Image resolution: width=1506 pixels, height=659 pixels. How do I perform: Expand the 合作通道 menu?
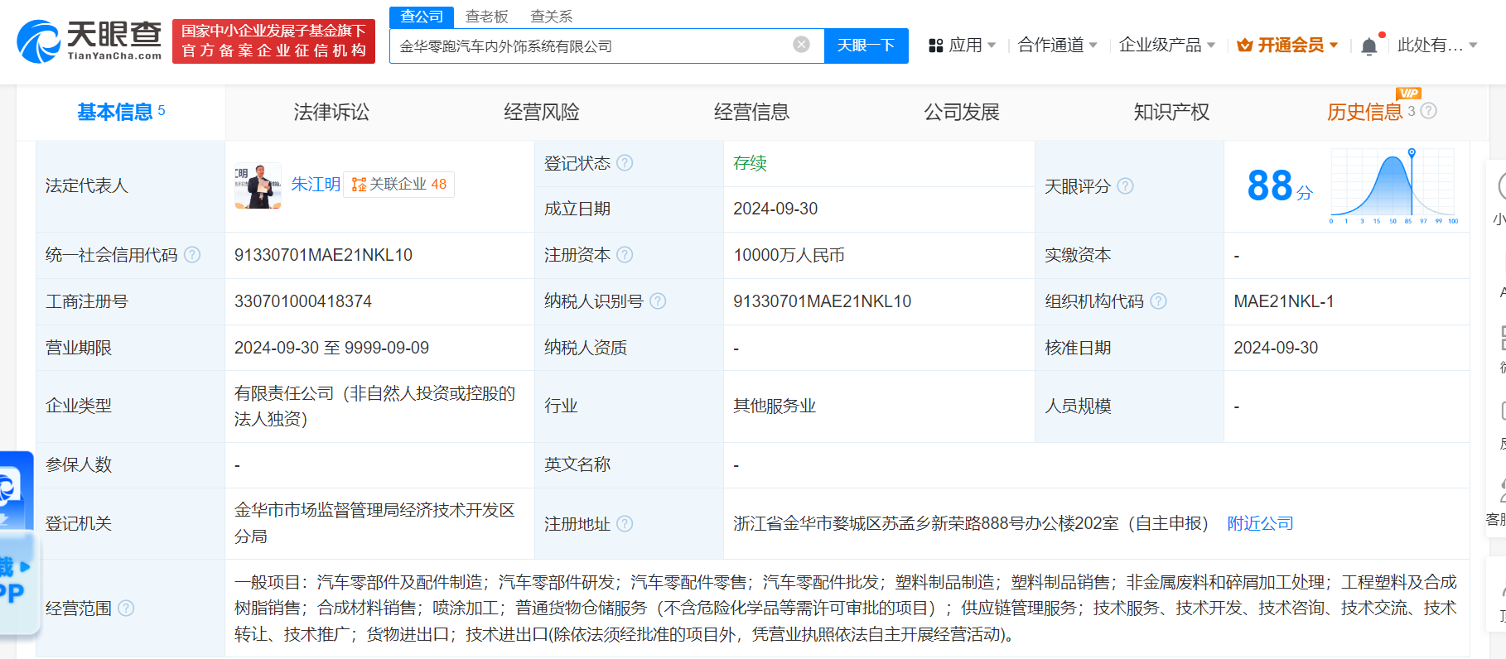pyautogui.click(x=1057, y=46)
